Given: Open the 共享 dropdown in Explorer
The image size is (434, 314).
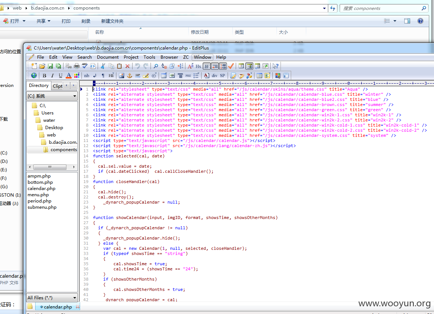Looking at the screenshot, I should tap(43, 21).
